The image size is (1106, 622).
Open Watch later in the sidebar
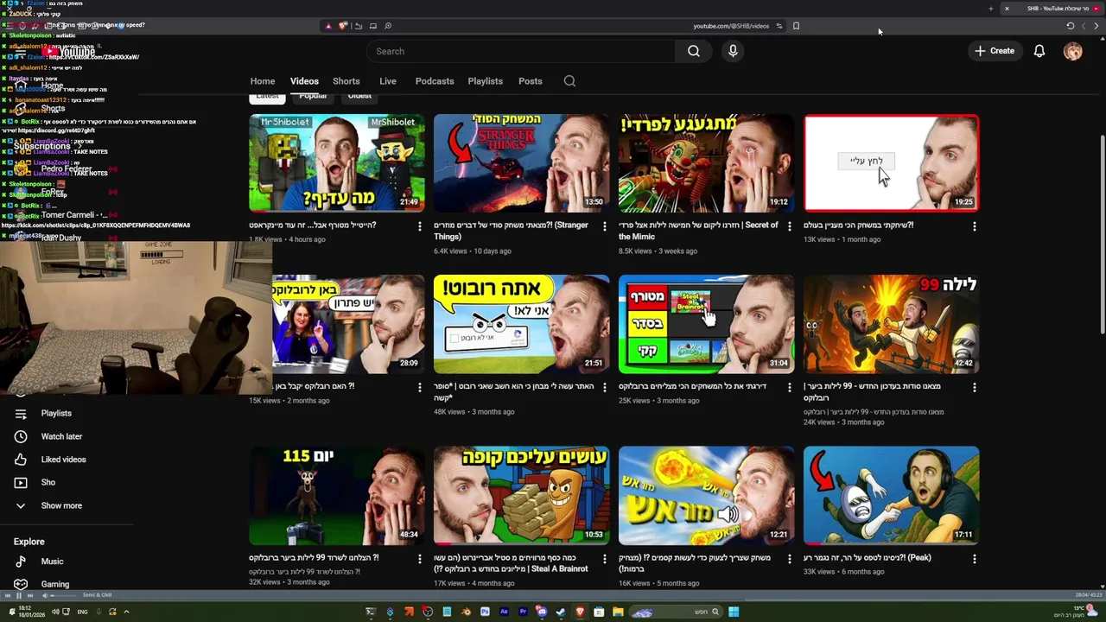(61, 436)
